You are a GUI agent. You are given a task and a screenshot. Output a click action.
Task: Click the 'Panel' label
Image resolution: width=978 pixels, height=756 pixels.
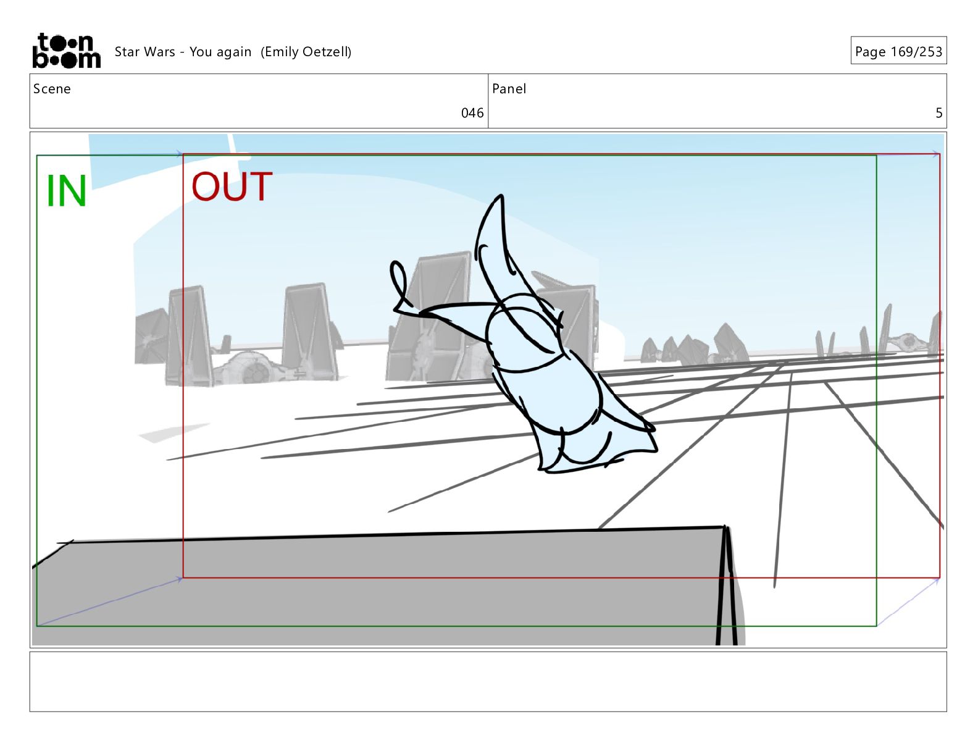(509, 89)
